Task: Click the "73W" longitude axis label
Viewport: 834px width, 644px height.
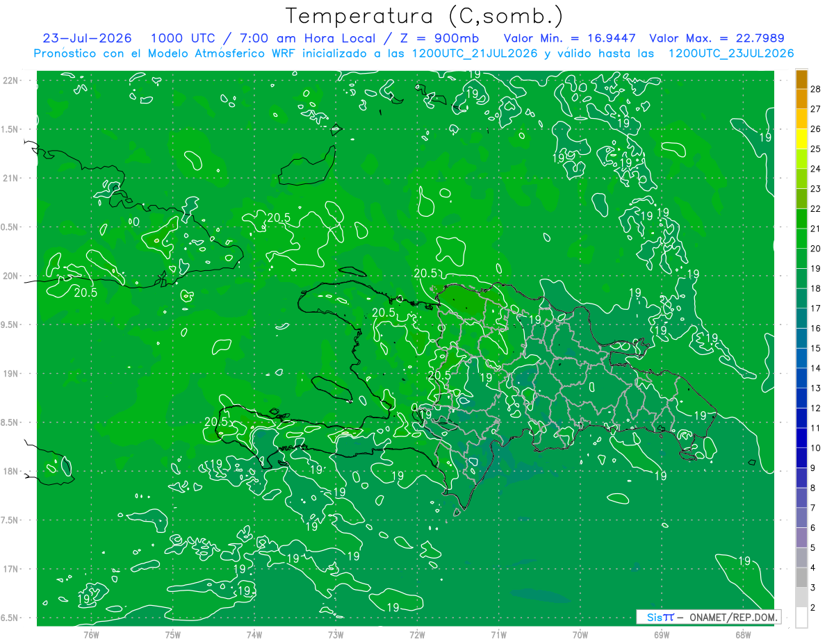Action: 336,634
